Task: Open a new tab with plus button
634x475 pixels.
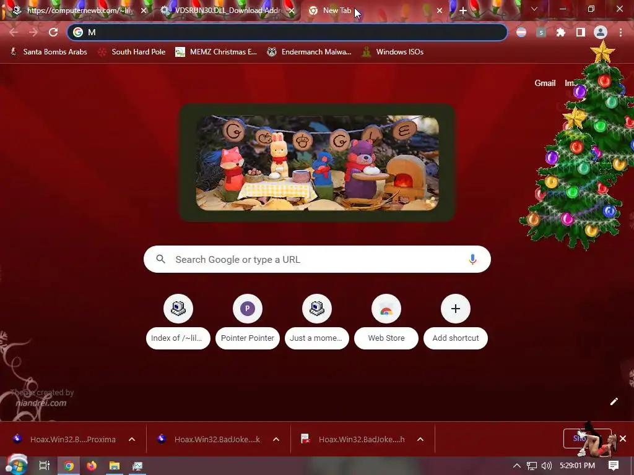Action: 463,11
